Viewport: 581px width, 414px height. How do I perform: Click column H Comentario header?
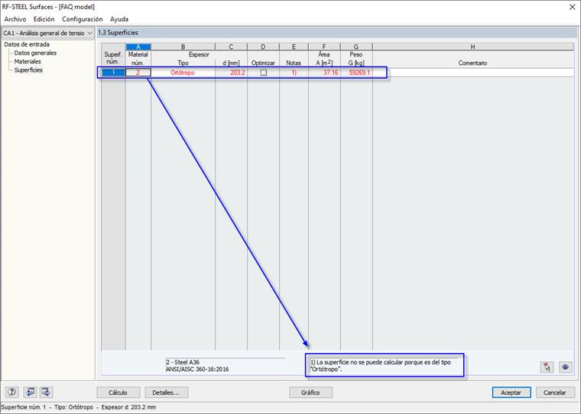(472, 47)
